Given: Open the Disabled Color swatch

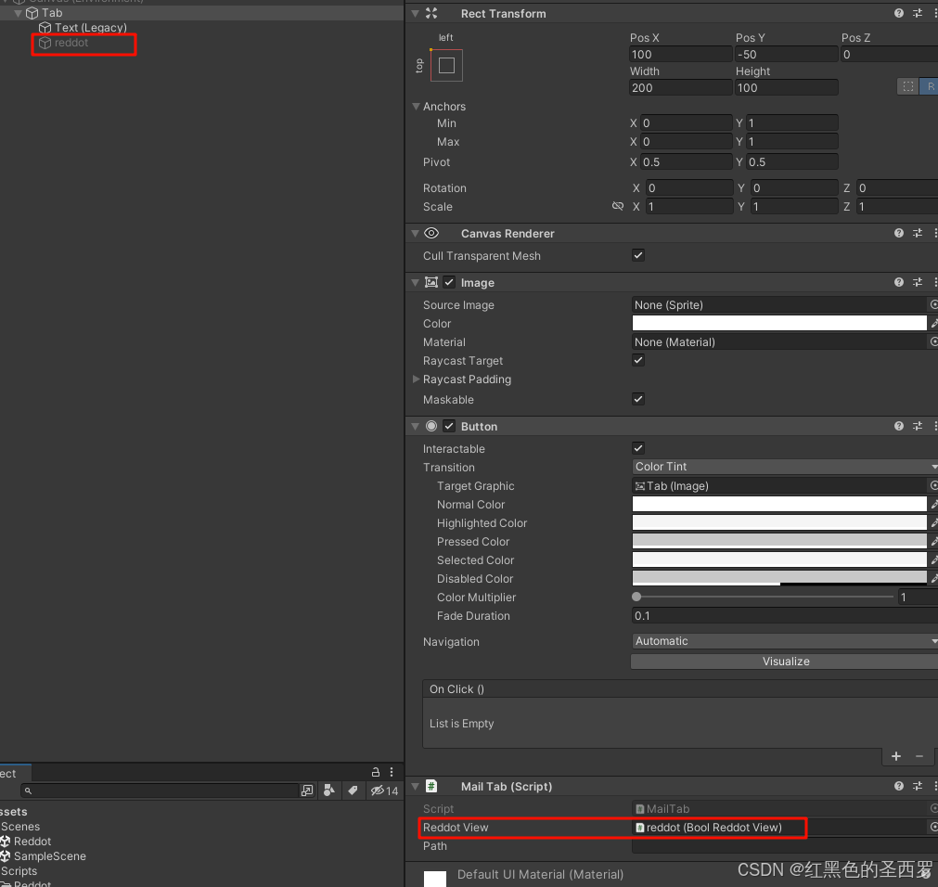Looking at the screenshot, I should [778, 578].
